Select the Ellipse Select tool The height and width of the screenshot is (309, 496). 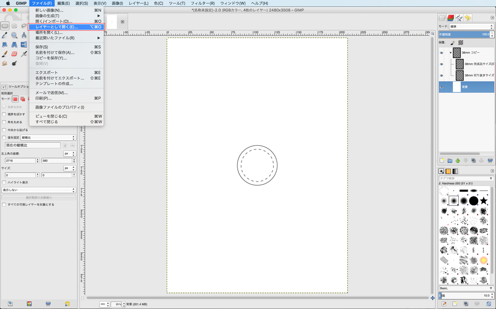pos(14,26)
